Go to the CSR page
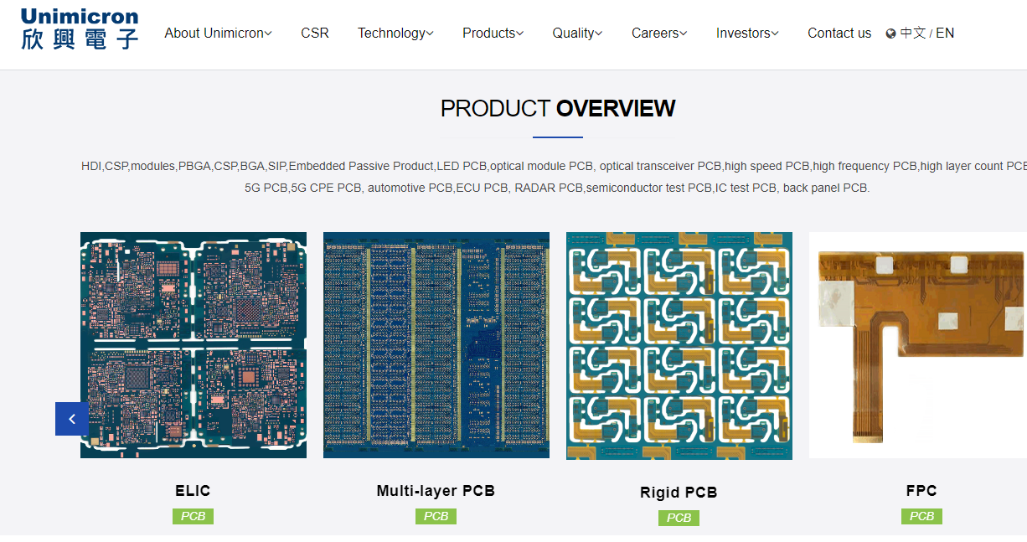The height and width of the screenshot is (542, 1027). pyautogui.click(x=315, y=34)
